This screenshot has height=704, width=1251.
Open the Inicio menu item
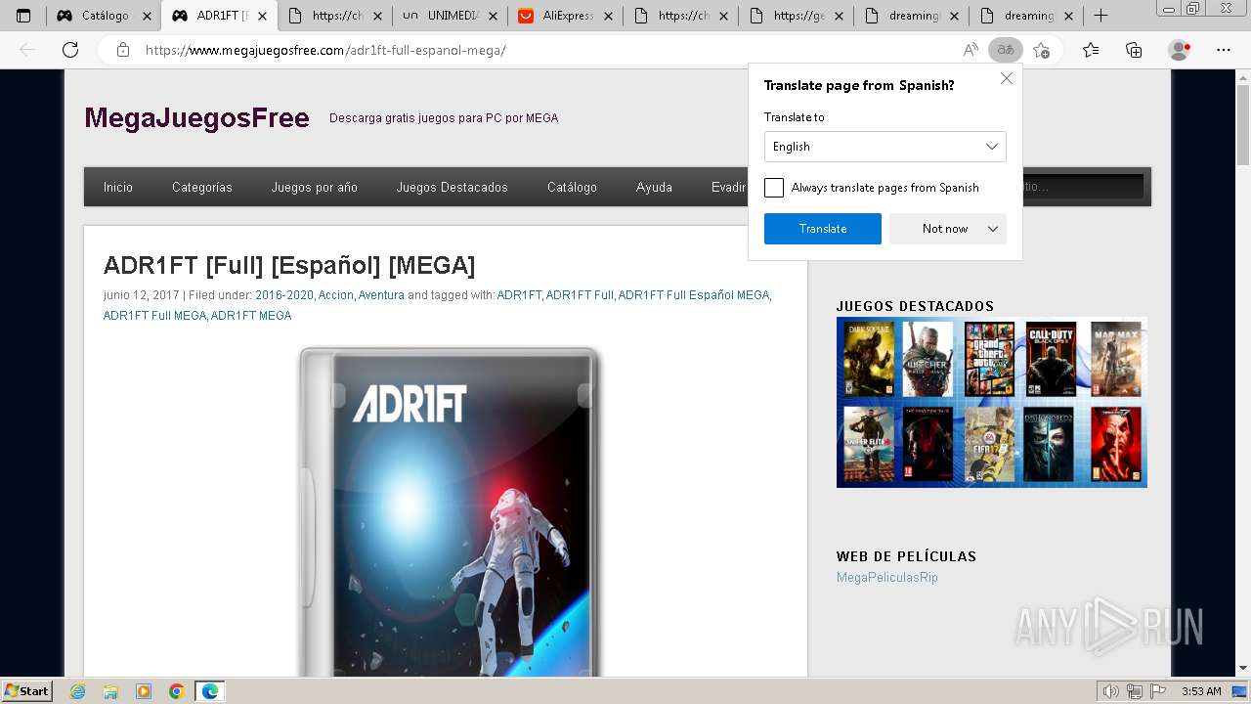click(118, 187)
